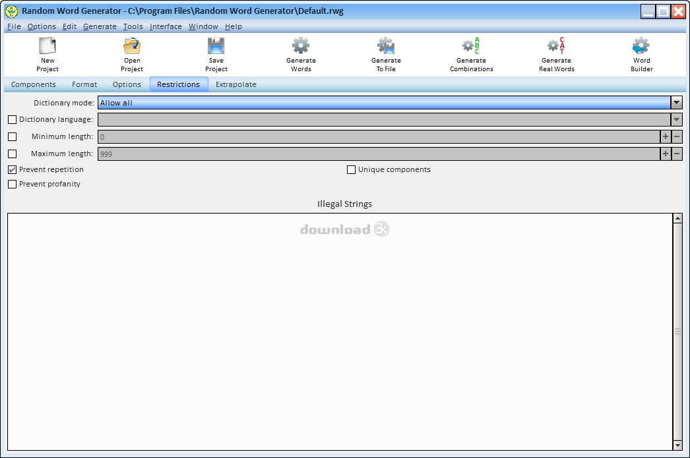Check Unique components

(351, 169)
